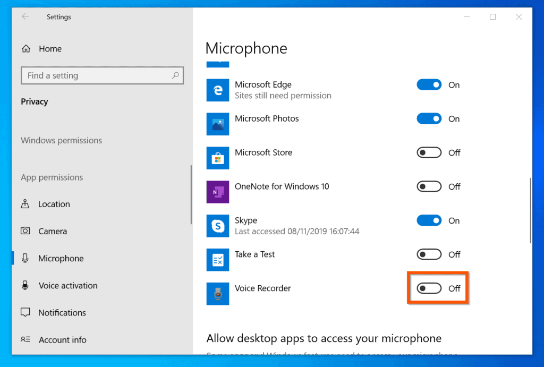Click the Skype app icon
Image resolution: width=544 pixels, height=367 pixels.
pyautogui.click(x=217, y=226)
